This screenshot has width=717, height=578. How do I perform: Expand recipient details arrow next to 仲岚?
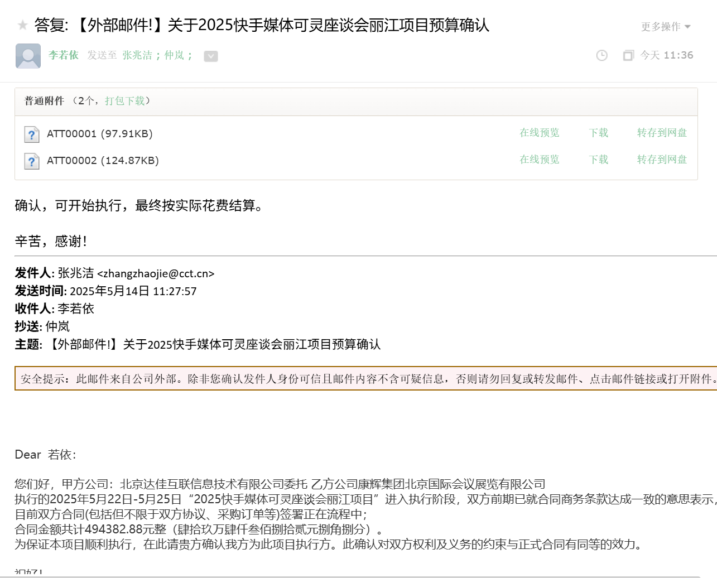pos(211,56)
